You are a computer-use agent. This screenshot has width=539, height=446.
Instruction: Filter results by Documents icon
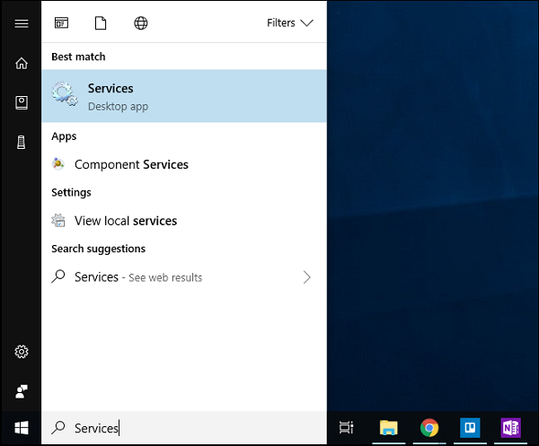coord(102,23)
